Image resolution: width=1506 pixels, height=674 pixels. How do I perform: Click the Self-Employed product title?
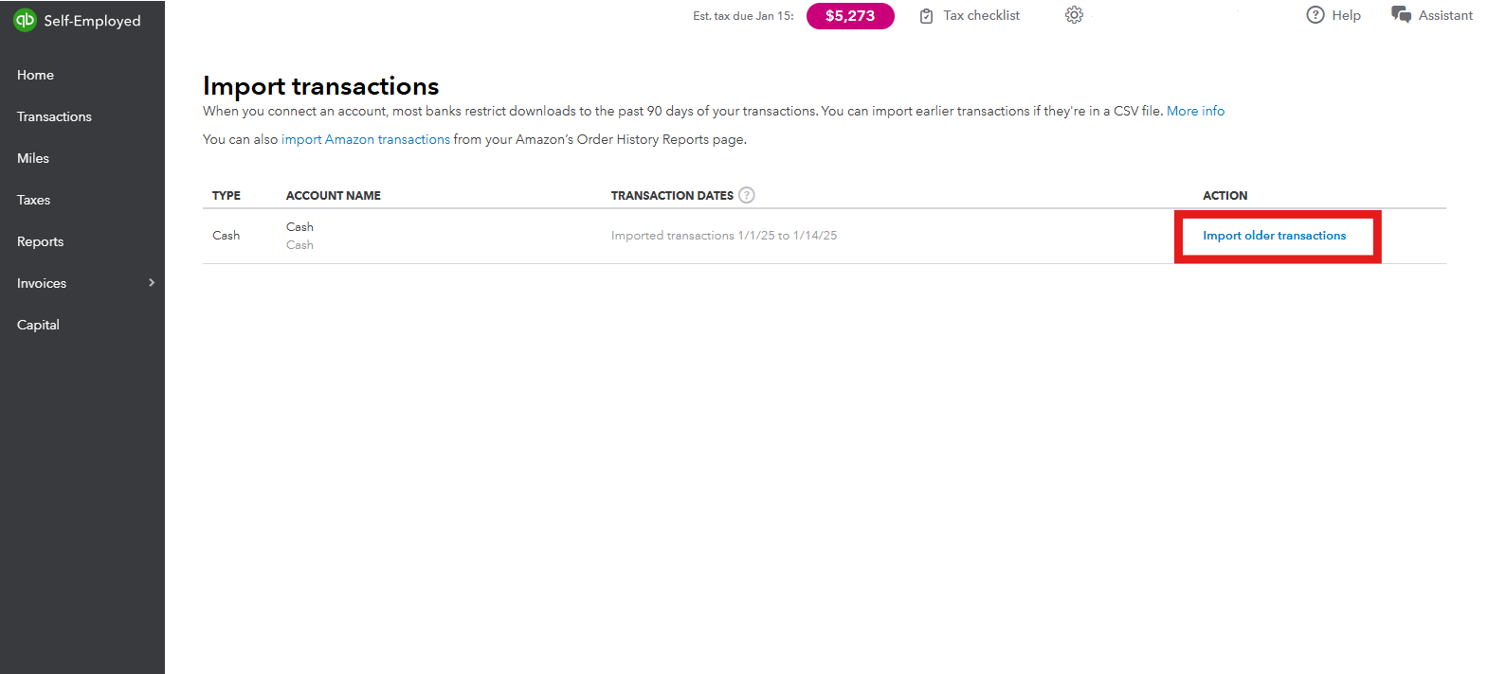pyautogui.click(x=92, y=21)
